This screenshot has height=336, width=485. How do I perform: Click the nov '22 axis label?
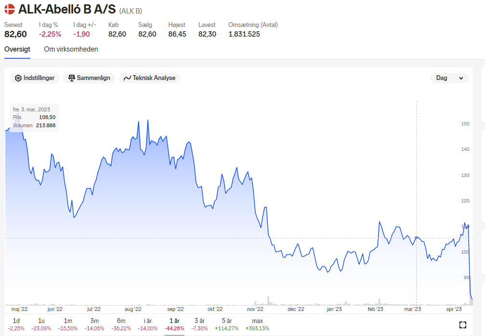pyautogui.click(x=255, y=309)
